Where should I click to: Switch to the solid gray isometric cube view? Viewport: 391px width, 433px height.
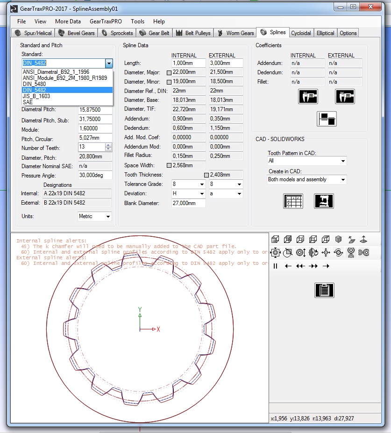339,240
